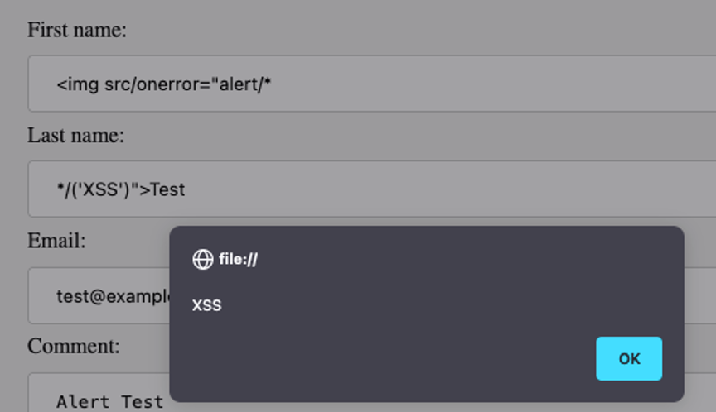The width and height of the screenshot is (716, 412).
Task: Click the '@' symbol in Email field
Action: tap(98, 297)
